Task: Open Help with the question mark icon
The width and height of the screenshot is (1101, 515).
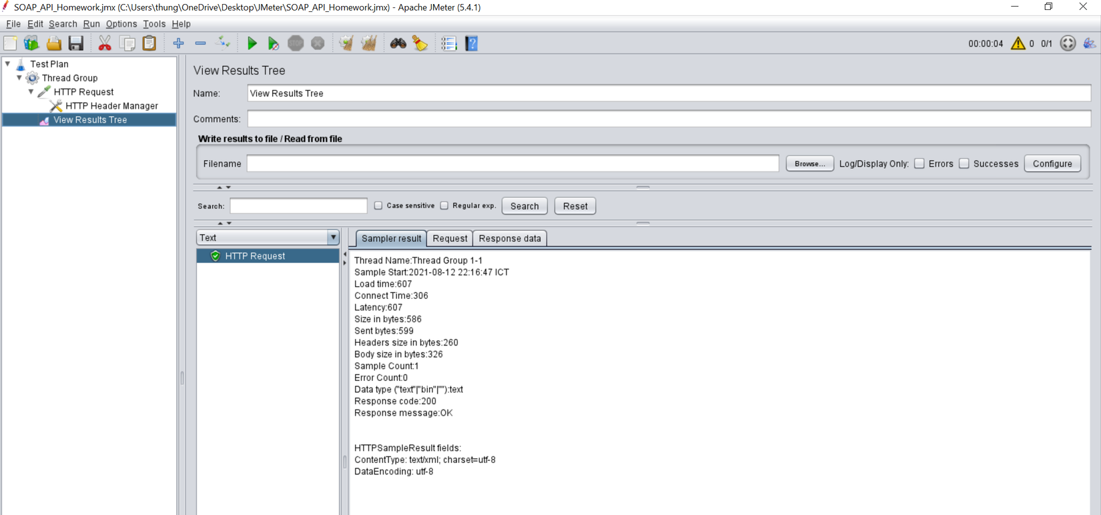Action: pyautogui.click(x=472, y=43)
